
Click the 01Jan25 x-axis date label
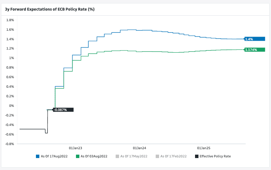click(x=203, y=148)
